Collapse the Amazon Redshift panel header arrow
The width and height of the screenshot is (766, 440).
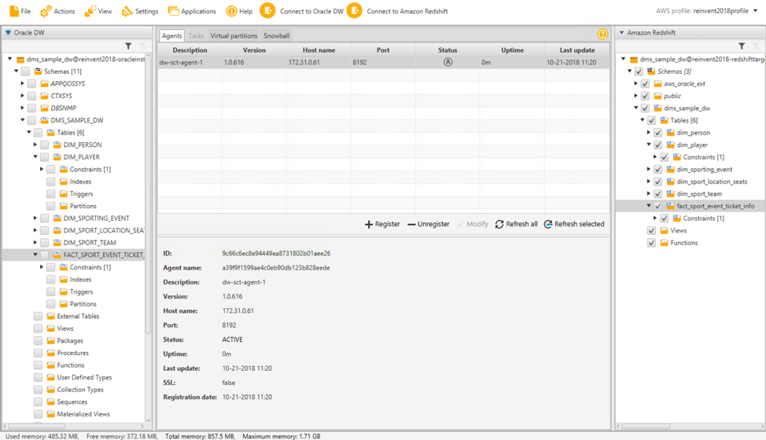tap(621, 33)
